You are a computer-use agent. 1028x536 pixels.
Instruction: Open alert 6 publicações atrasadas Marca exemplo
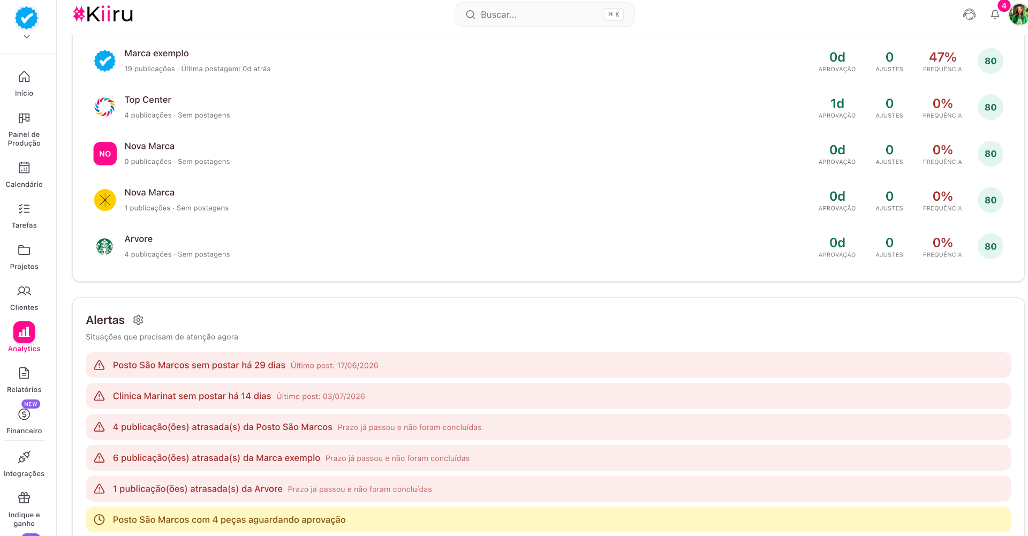(548, 458)
